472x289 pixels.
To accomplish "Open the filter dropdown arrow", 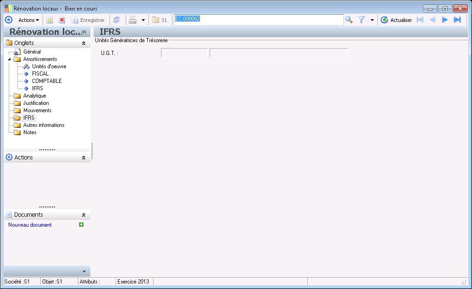I will tap(372, 20).
